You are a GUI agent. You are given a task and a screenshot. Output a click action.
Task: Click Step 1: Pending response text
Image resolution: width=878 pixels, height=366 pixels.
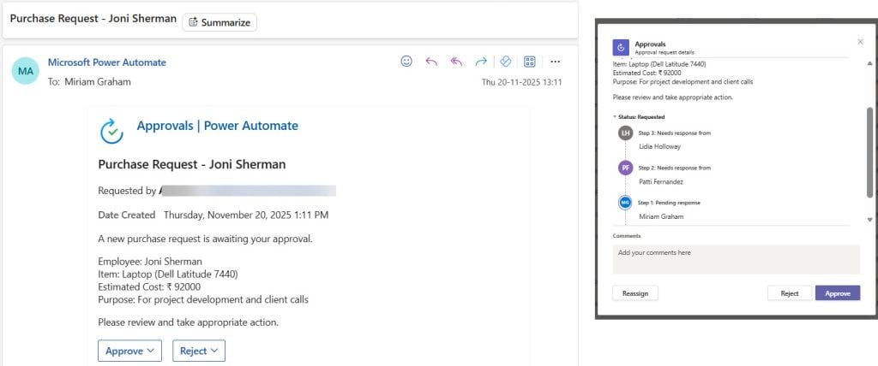[x=669, y=203]
